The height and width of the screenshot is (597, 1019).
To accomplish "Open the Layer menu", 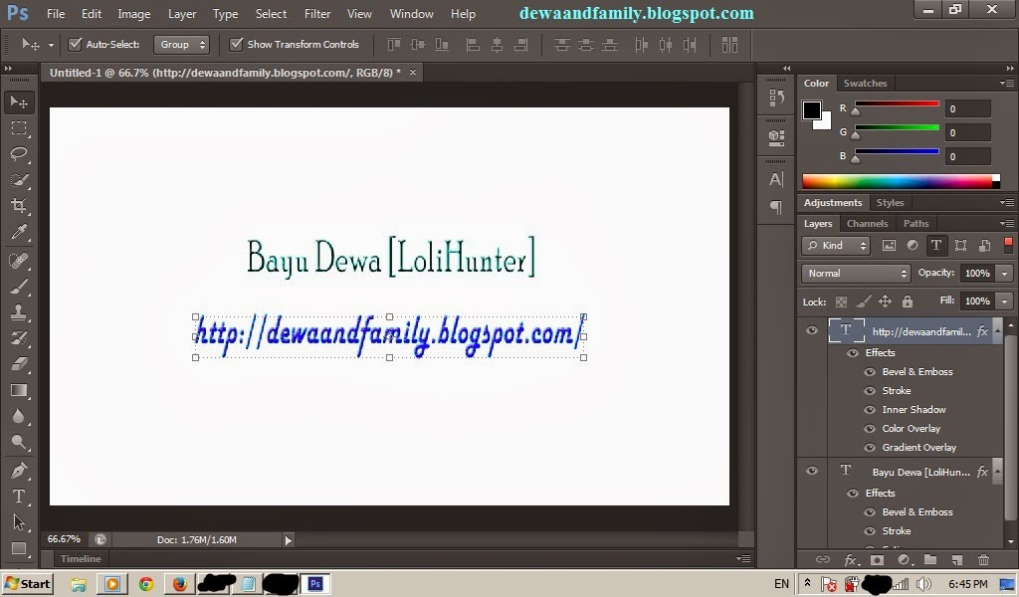I will pyautogui.click(x=182, y=14).
